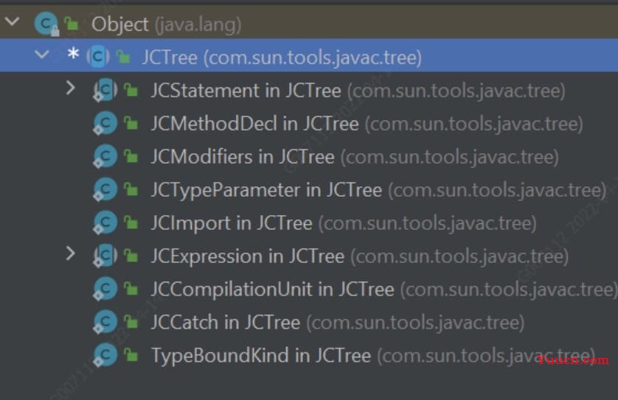
Task: Click the public lock icon beside JCMethodDecl
Action: pos(131,123)
